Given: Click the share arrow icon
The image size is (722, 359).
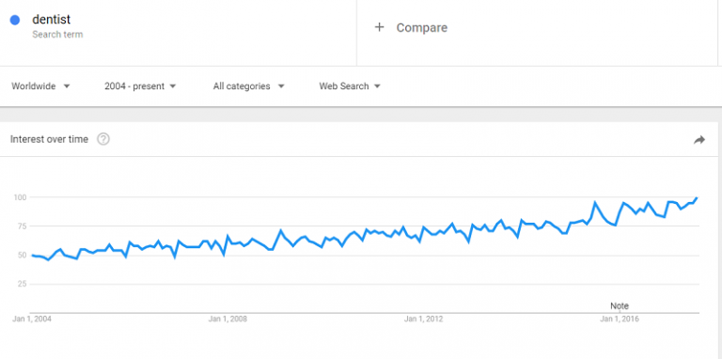Looking at the screenshot, I should (699, 140).
